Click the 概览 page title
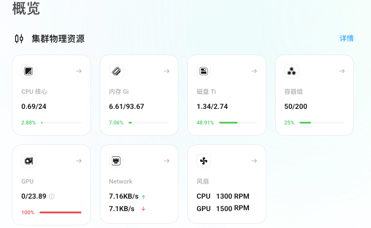Viewport: 371px width, 228px height. pos(26,8)
